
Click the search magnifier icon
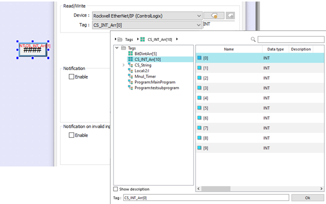pyautogui.click(x=253, y=39)
